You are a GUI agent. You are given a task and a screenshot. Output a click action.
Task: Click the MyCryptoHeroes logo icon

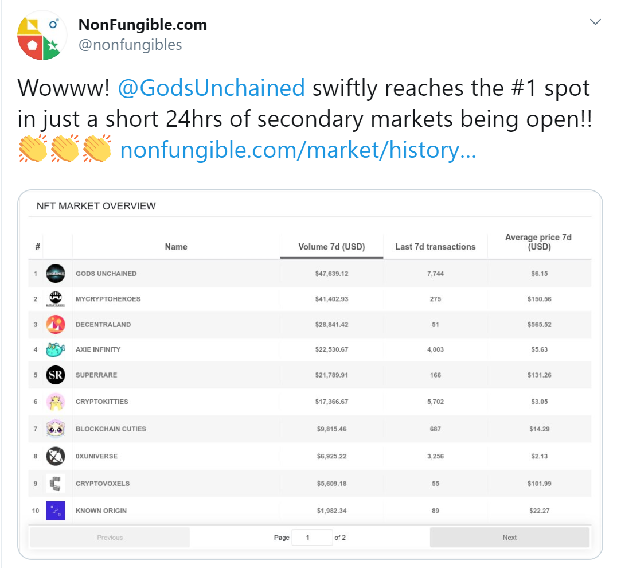56,299
